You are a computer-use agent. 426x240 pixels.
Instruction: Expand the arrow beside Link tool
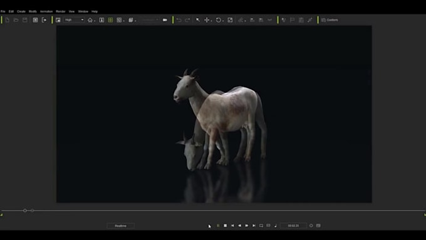[x=245, y=21]
